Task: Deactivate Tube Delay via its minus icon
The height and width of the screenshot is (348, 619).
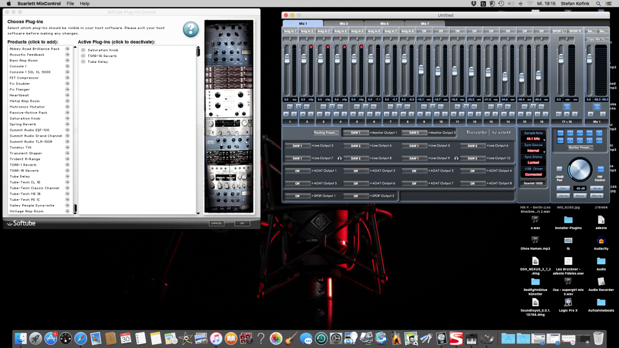Action: 83,62
